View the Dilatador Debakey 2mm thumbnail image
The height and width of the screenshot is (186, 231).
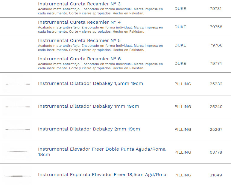click(18, 130)
